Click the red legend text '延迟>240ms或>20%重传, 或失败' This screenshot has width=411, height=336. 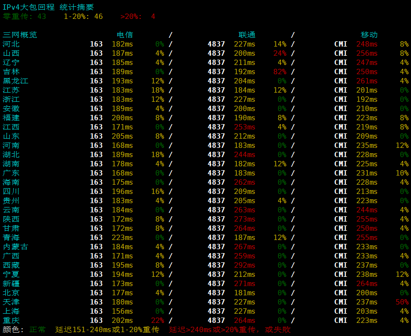tap(230, 329)
